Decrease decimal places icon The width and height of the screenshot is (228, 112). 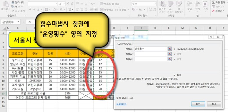pyautogui.click(x=154, y=10)
